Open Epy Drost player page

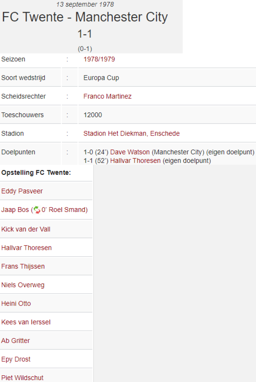point(16,359)
